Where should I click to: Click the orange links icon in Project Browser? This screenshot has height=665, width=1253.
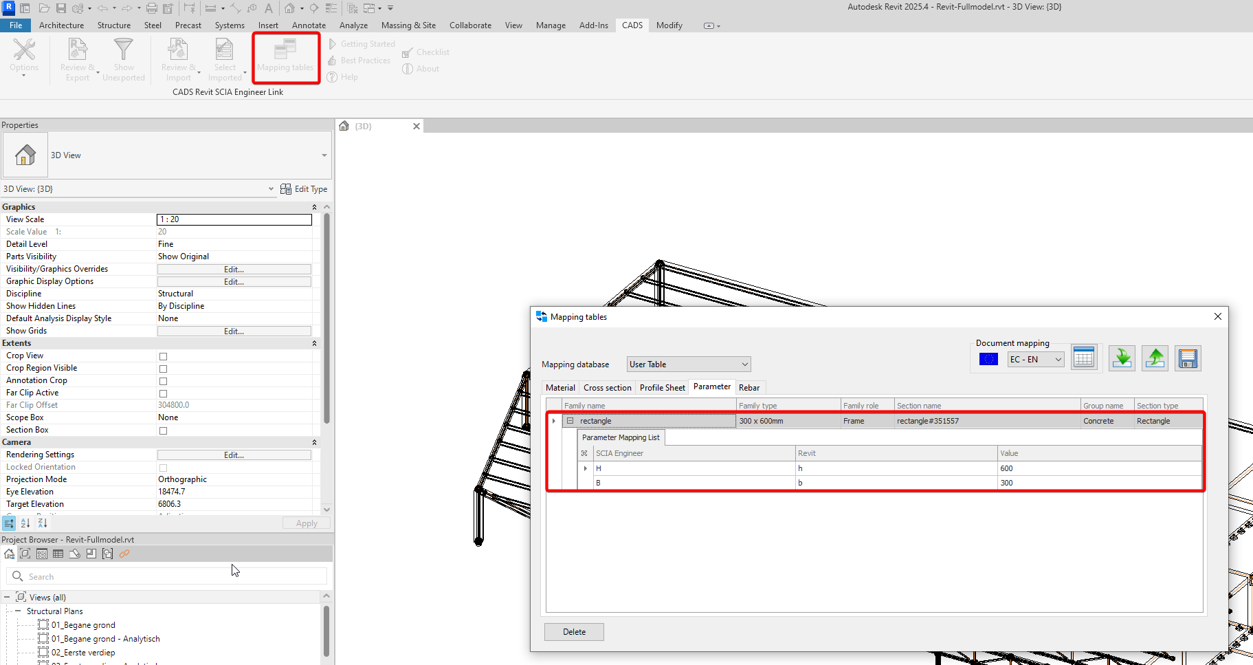pyautogui.click(x=124, y=554)
